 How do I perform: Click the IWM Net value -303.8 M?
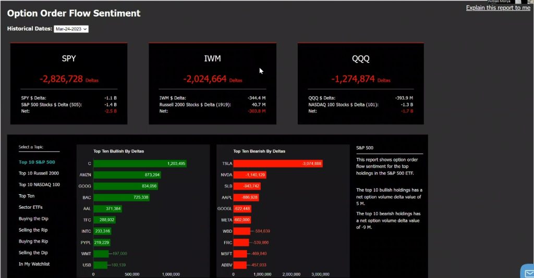tap(257, 111)
